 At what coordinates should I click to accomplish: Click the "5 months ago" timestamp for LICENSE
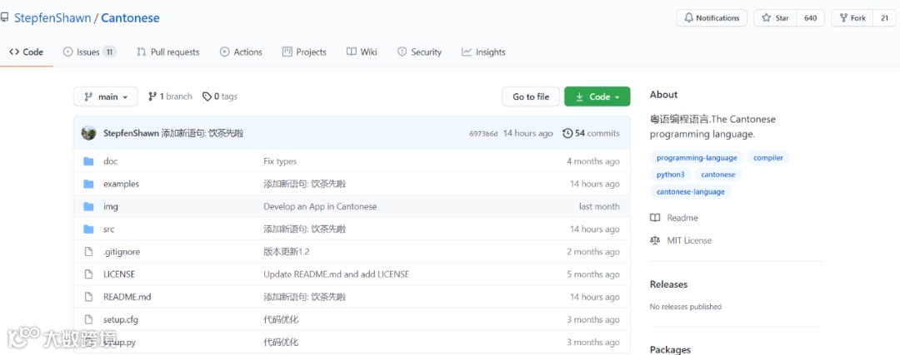[x=593, y=274]
